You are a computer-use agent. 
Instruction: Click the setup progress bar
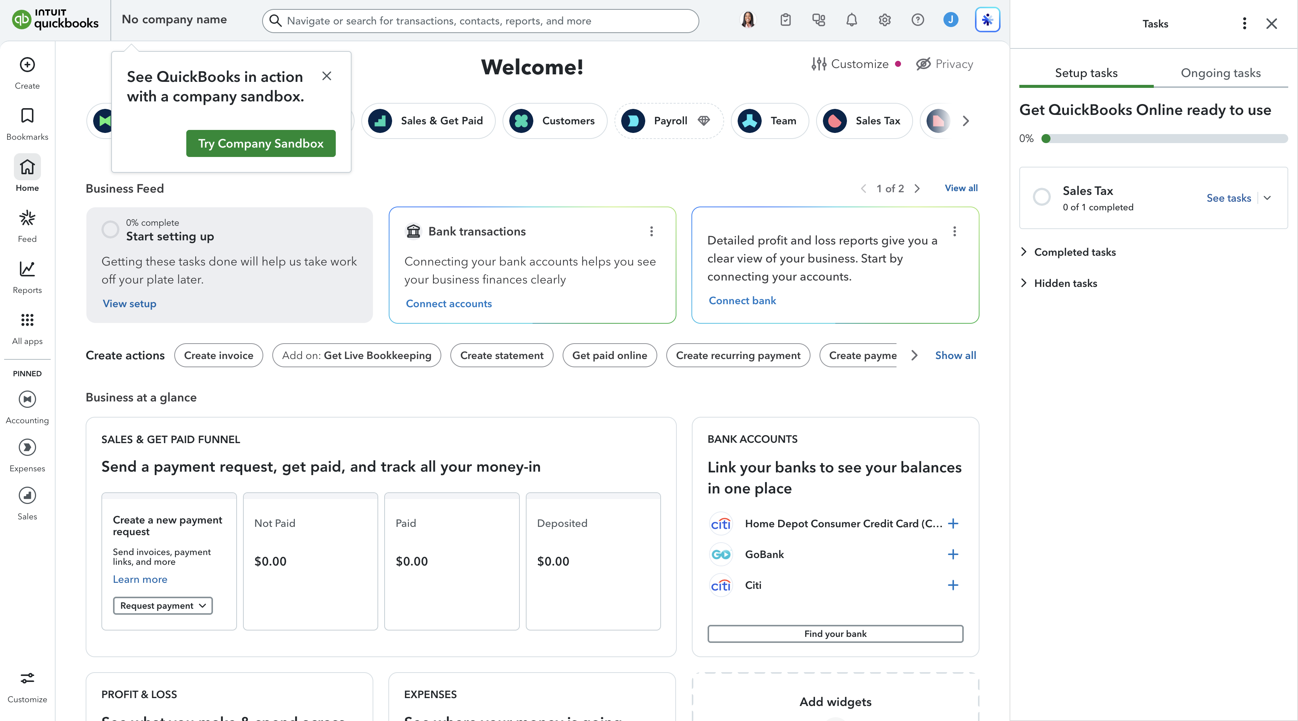[1164, 139]
